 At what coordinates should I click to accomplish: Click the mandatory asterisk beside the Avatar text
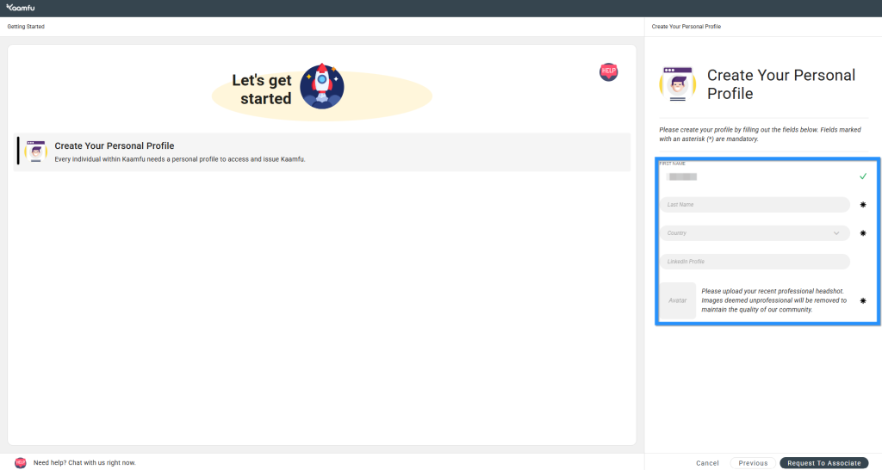862,300
